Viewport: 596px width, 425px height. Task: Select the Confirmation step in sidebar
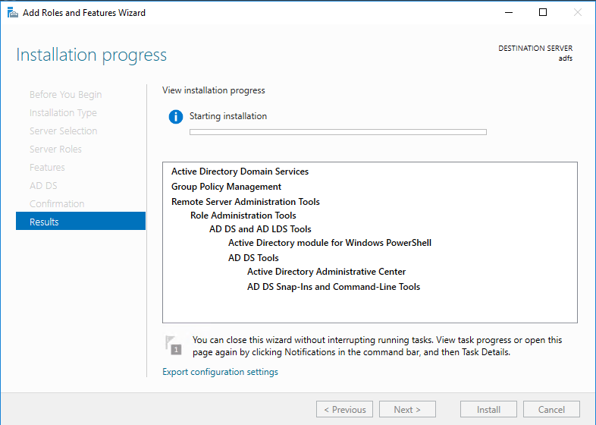point(57,203)
